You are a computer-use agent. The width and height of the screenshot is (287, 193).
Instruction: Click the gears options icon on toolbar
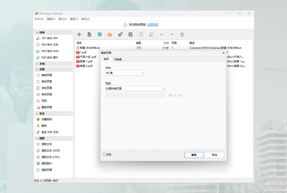tap(120, 34)
